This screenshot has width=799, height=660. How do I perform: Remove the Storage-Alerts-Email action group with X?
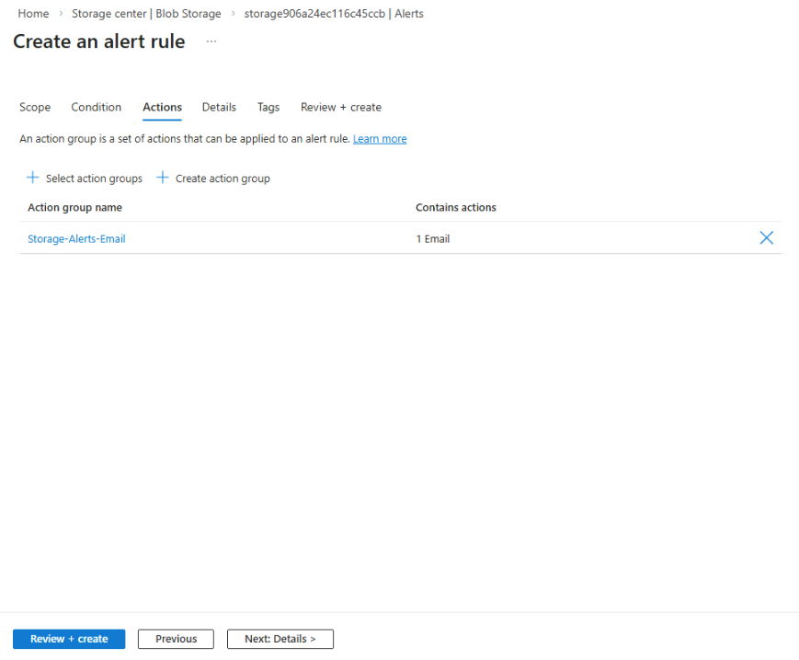coord(766,238)
